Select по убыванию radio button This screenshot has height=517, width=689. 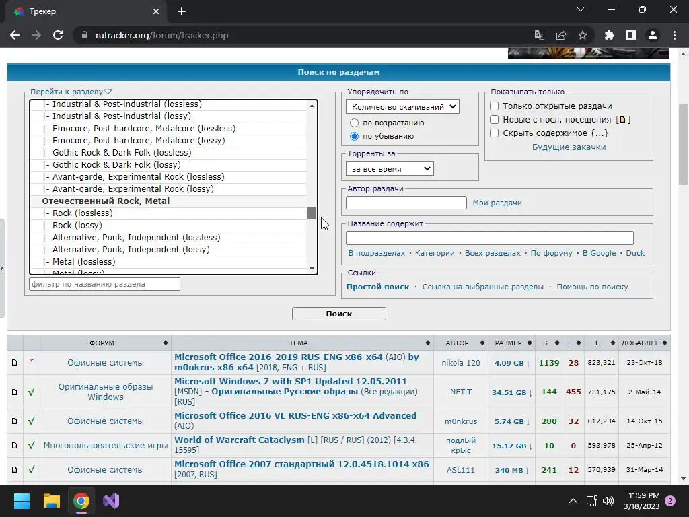pyautogui.click(x=354, y=136)
